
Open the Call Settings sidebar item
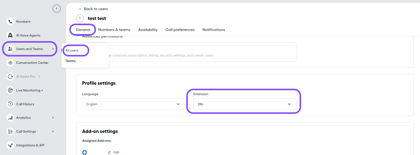coord(26,131)
